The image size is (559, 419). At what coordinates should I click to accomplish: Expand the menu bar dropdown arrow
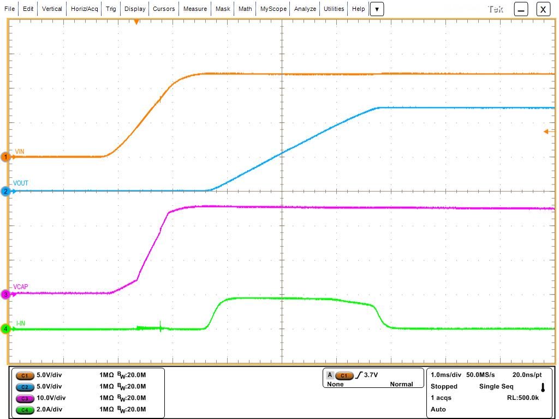(377, 9)
